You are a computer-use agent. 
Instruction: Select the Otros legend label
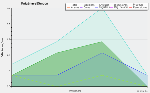pyautogui.click(x=87, y=7)
